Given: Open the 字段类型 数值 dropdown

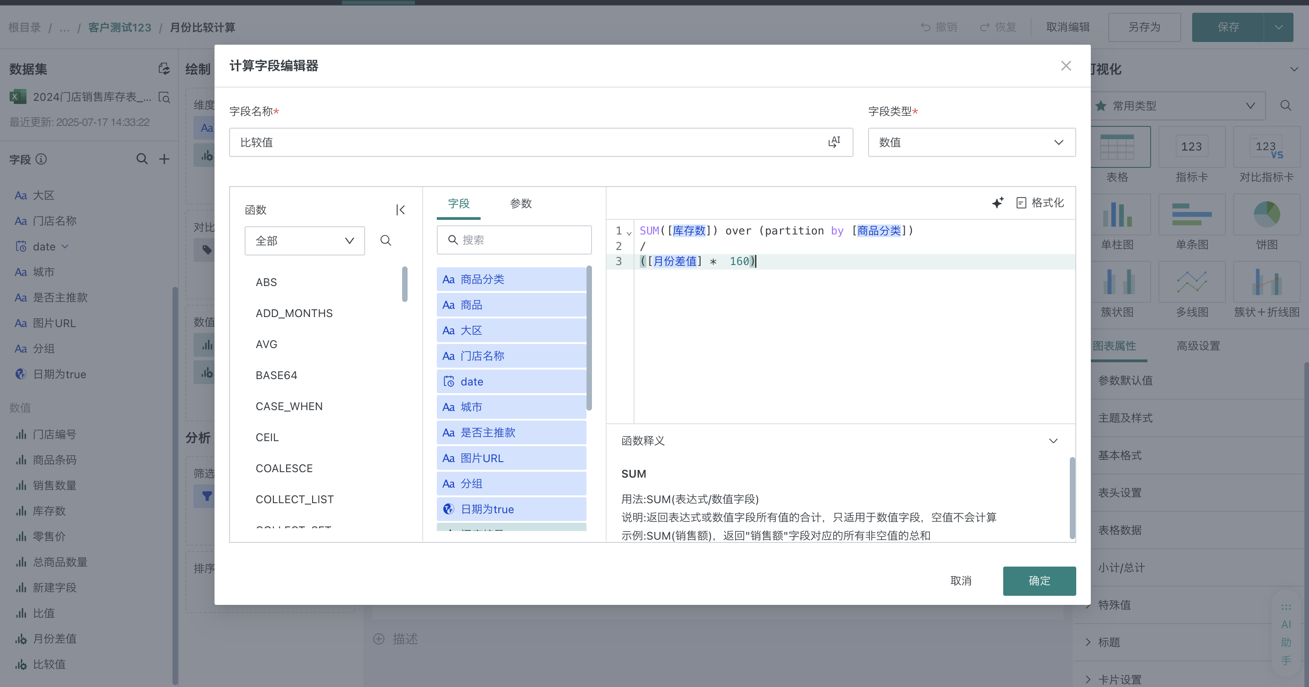Looking at the screenshot, I should click(x=971, y=142).
